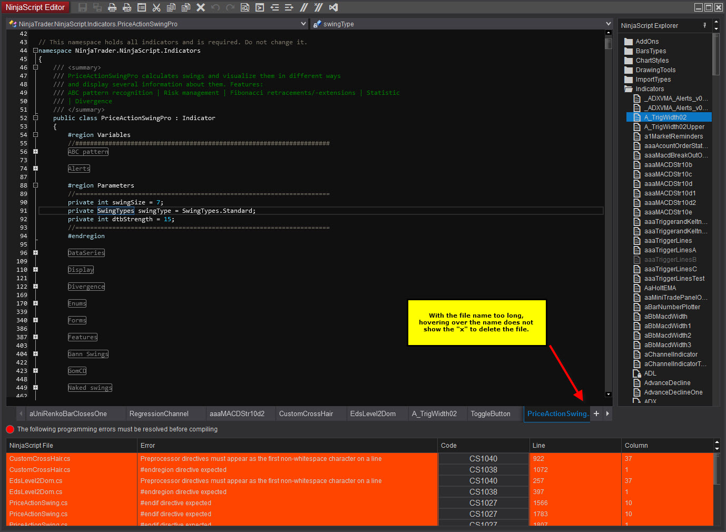Screen dimensions: 726x532
Task: Sort errors by Line column header
Action: pos(538,446)
